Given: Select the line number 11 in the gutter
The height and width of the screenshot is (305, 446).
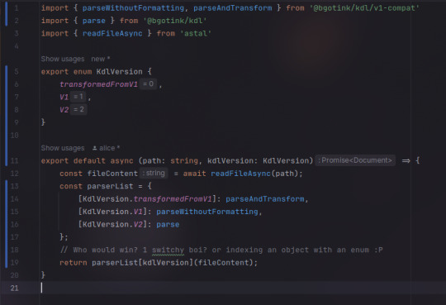Looking at the screenshot, I should click(x=15, y=160).
